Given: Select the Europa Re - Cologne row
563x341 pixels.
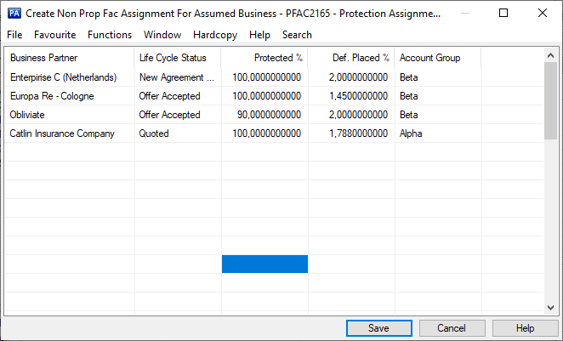Looking at the screenshot, I should pos(52,96).
